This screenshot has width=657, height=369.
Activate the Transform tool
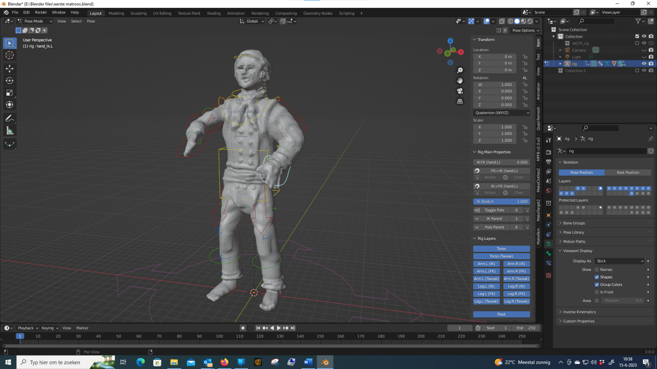[9, 105]
